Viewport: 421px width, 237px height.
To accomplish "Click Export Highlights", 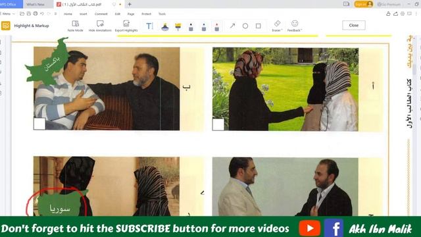I will (x=126, y=26).
